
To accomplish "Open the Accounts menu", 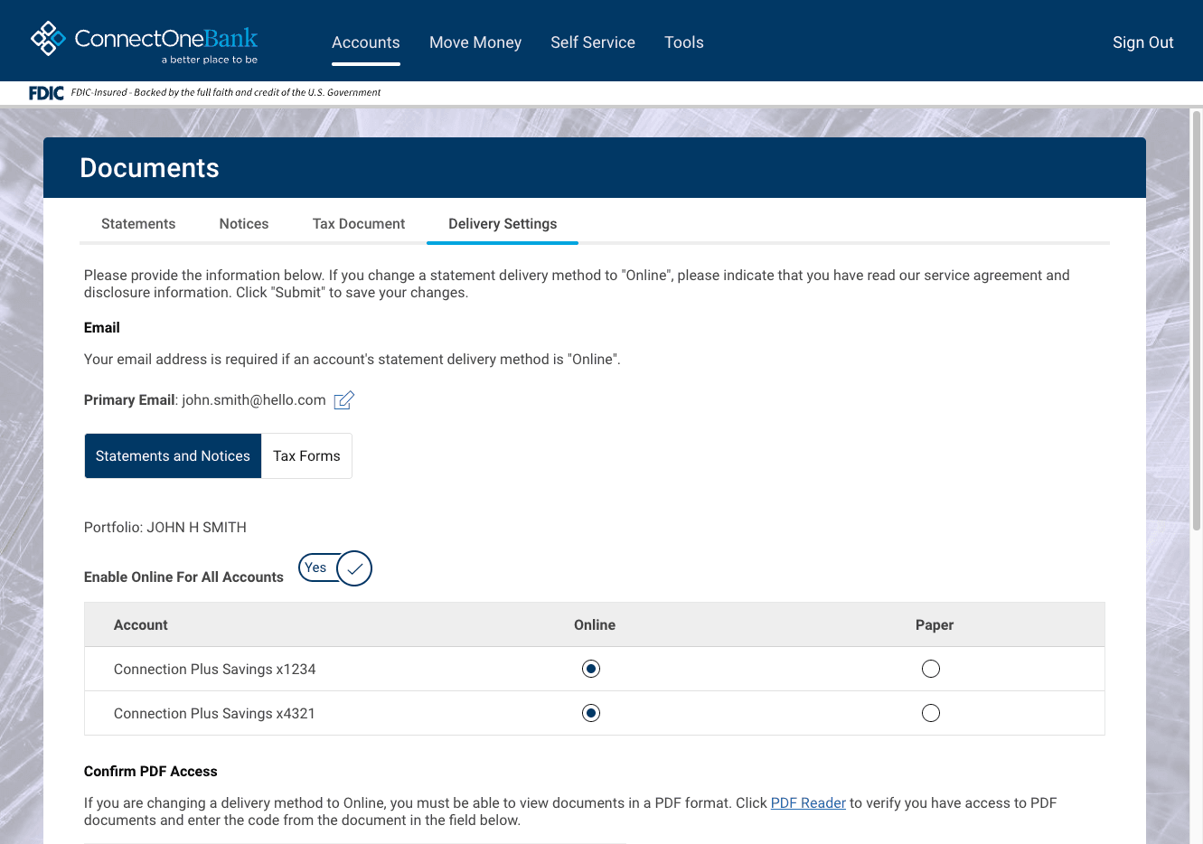I will [366, 42].
